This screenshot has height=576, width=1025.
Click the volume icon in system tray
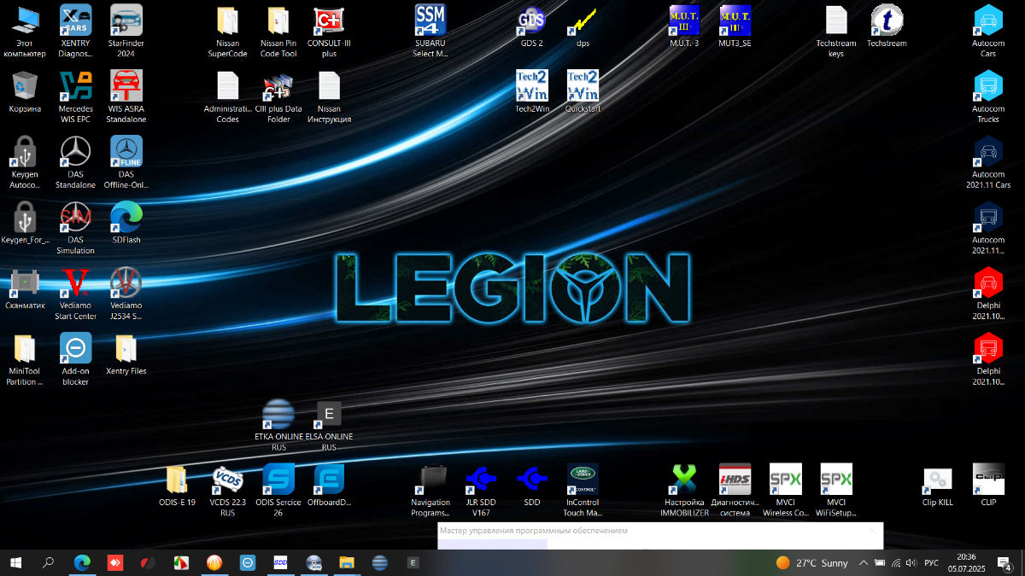pyautogui.click(x=911, y=562)
